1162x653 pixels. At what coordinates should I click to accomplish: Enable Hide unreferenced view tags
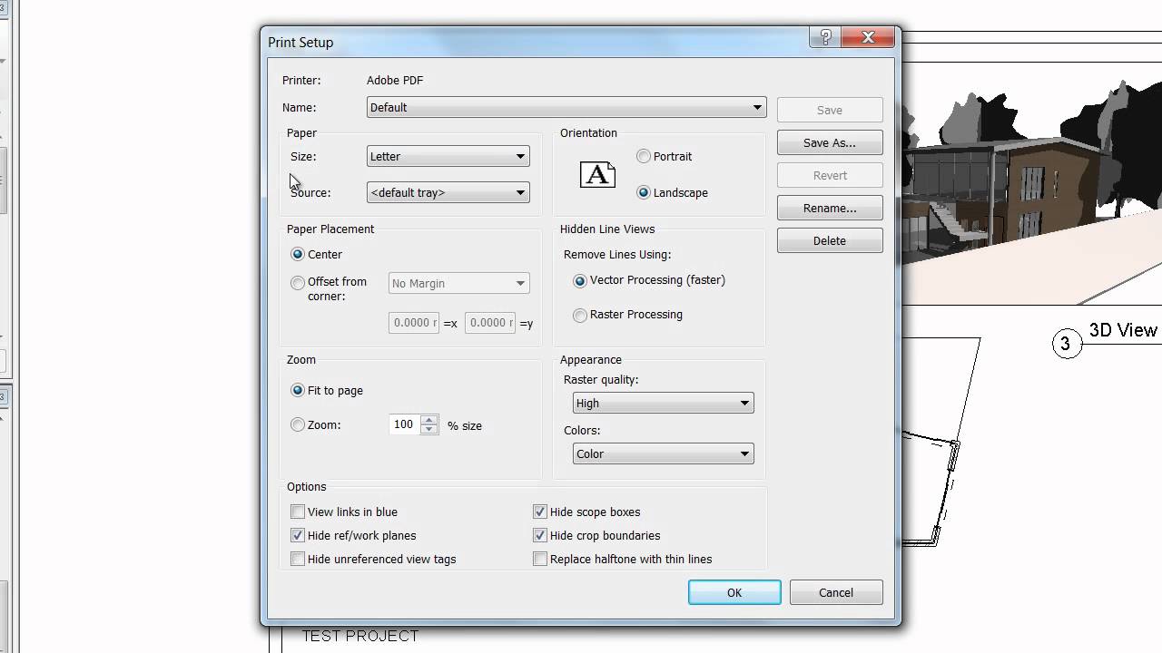(x=373, y=559)
